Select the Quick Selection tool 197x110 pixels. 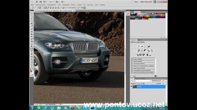click(x=32, y=21)
